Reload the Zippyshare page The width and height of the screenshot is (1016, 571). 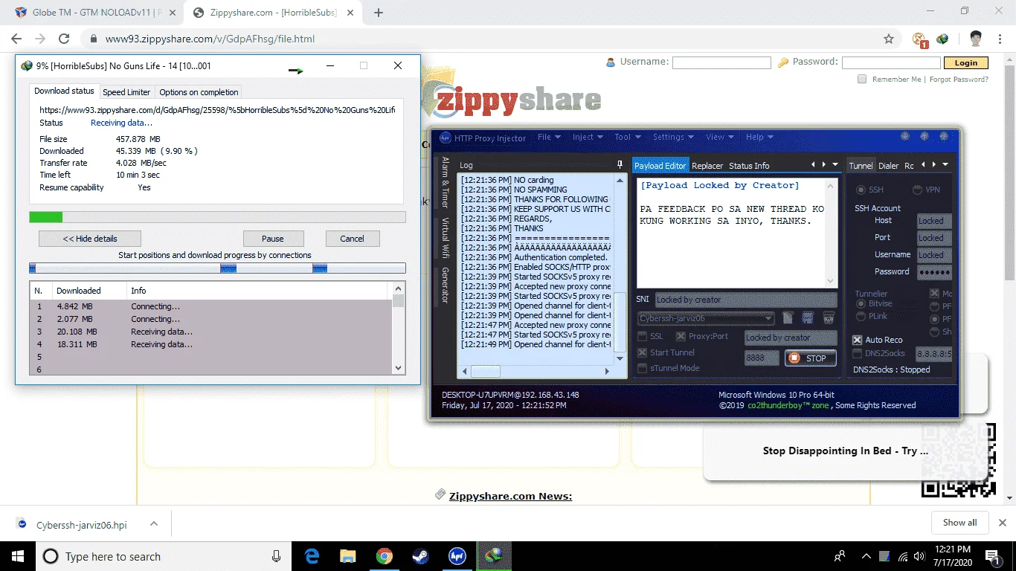(64, 39)
